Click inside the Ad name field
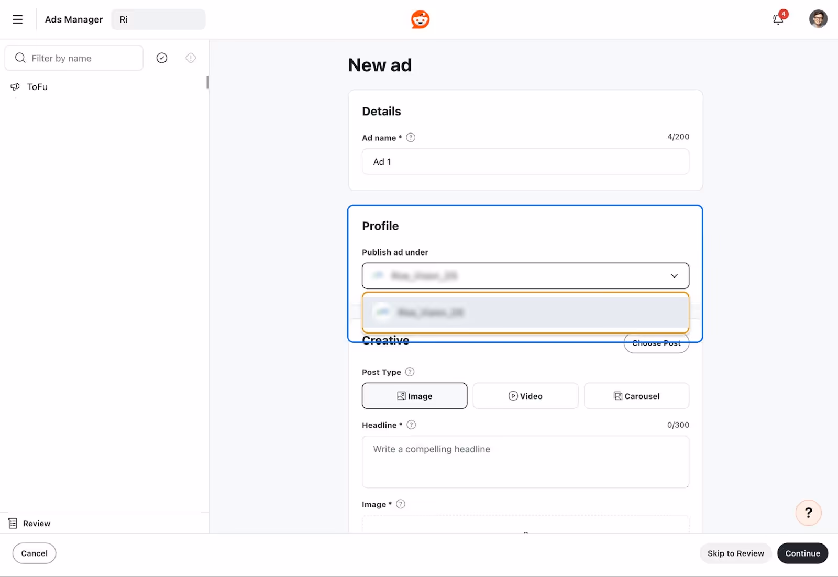The image size is (838, 577). pyautogui.click(x=525, y=162)
